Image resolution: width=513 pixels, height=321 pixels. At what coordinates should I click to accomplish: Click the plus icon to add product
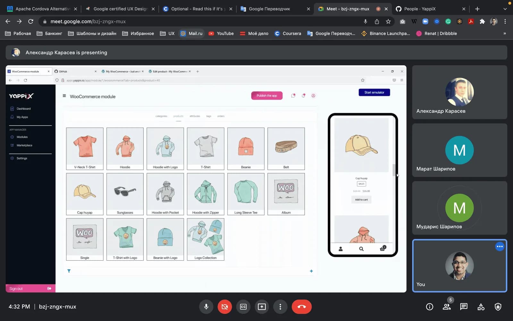(x=311, y=271)
